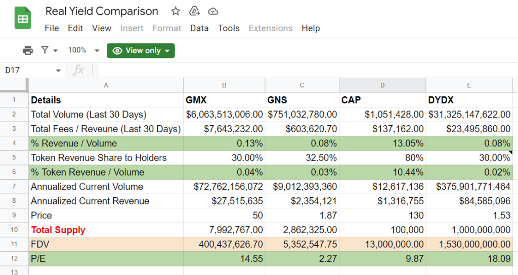The width and height of the screenshot is (518, 275).
Task: Click the Real Yield Comparison title
Action: [x=102, y=11]
